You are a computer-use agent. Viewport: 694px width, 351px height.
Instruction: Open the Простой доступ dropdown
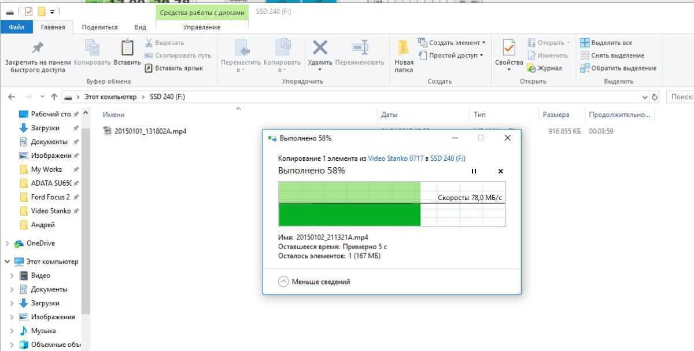[451, 56]
